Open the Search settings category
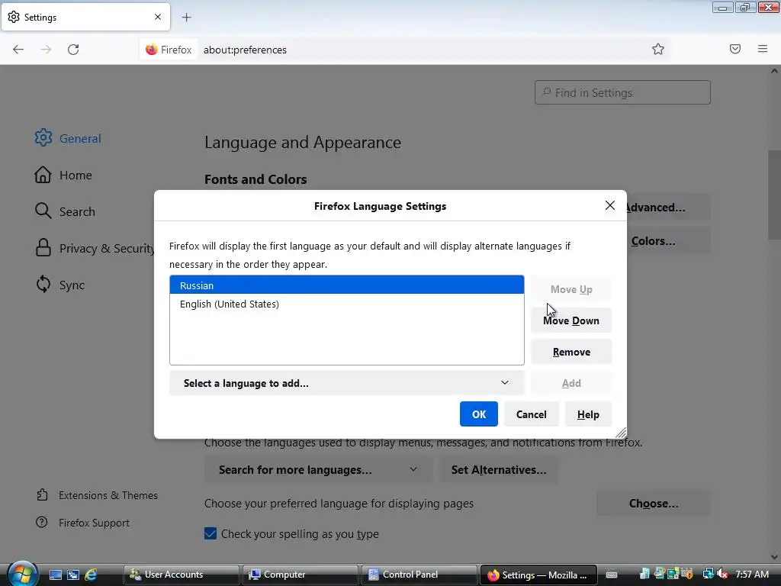781x586 pixels. point(65,211)
